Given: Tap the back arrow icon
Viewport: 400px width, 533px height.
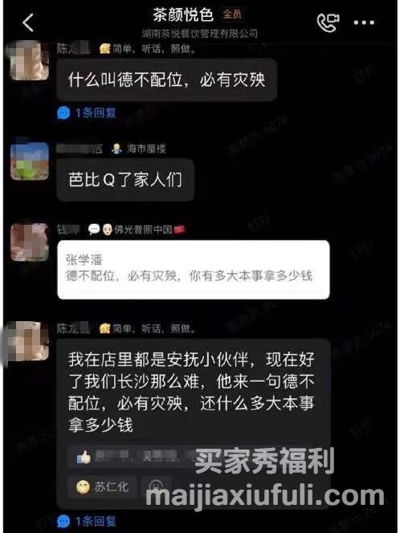Looking at the screenshot, I should pos(28,22).
